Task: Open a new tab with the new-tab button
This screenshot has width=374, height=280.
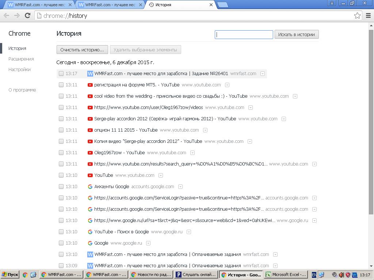Action: 223,5
